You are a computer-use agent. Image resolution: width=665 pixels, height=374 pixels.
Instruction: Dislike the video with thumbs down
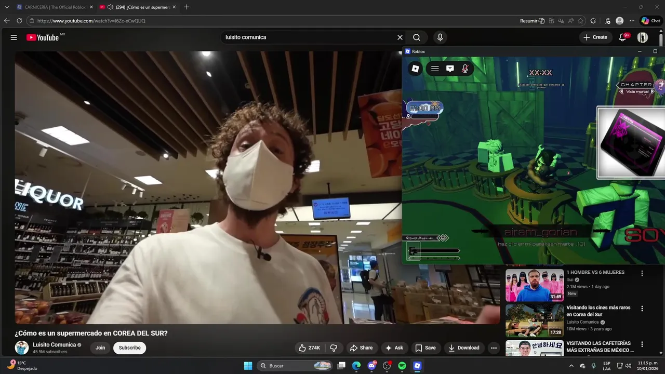point(334,348)
